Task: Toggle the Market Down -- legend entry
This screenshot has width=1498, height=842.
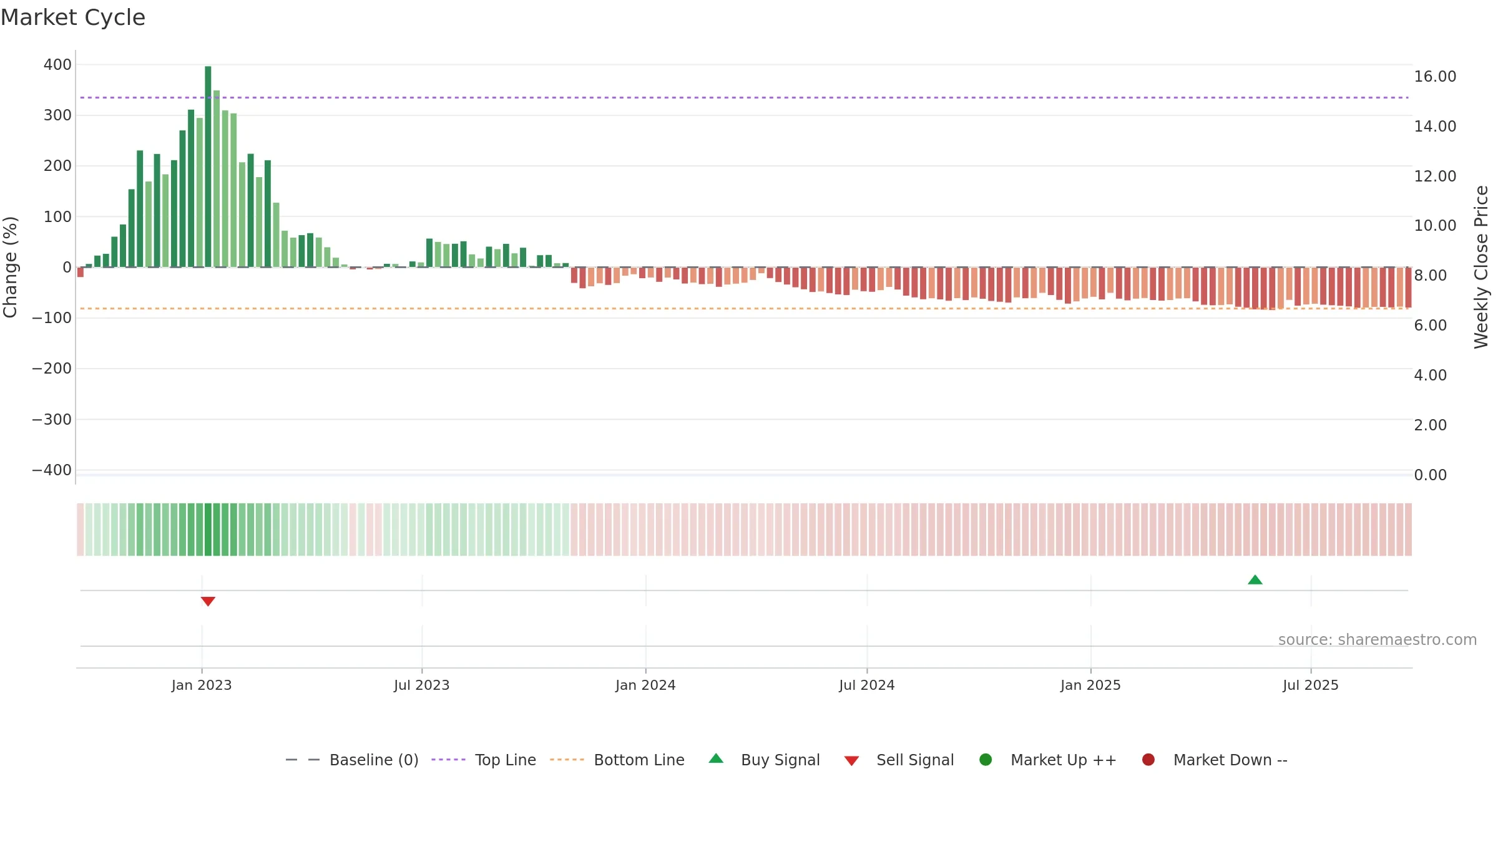Action: 1215,760
